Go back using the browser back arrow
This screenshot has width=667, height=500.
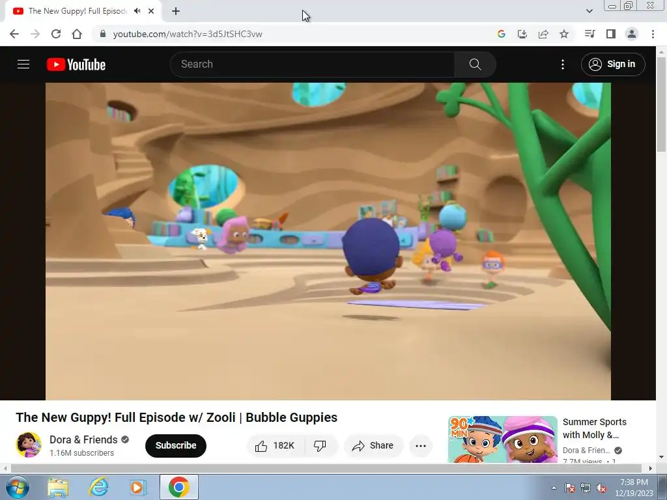point(14,34)
